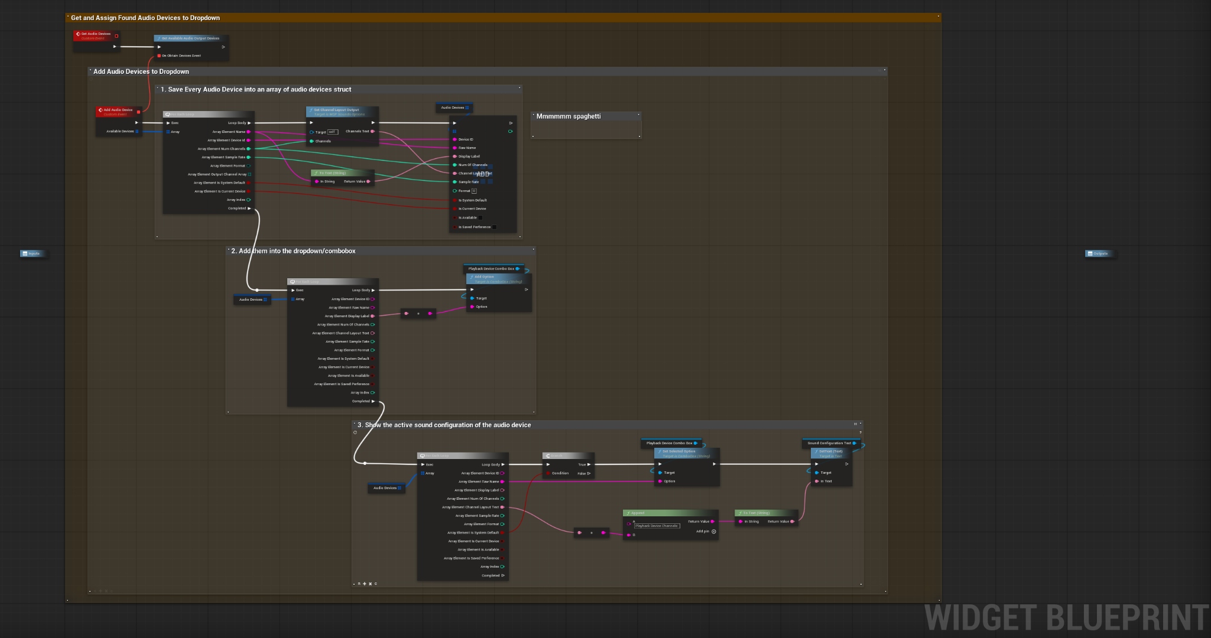Click the Array Element Display Label pin in section 2
1211x638 pixels.
coord(373,316)
